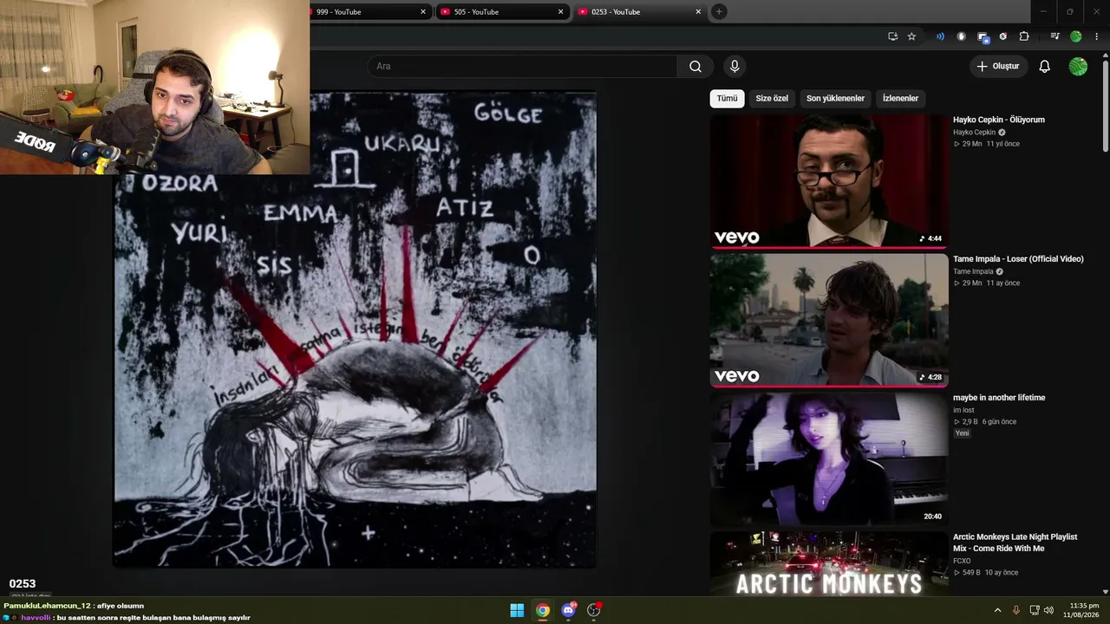Click the Chrome taskbar icon
This screenshot has height=624, width=1110.
(x=543, y=610)
